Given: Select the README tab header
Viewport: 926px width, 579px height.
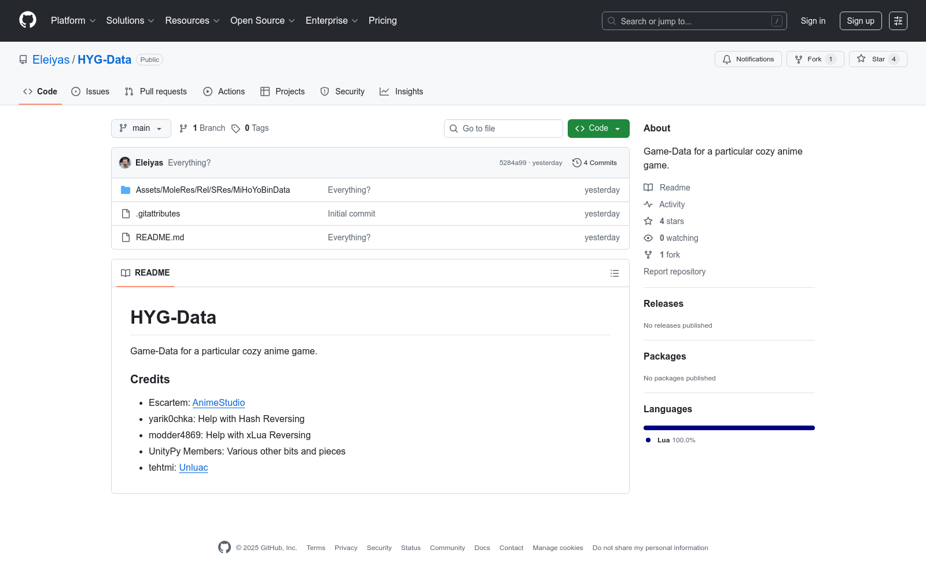Looking at the screenshot, I should point(146,273).
